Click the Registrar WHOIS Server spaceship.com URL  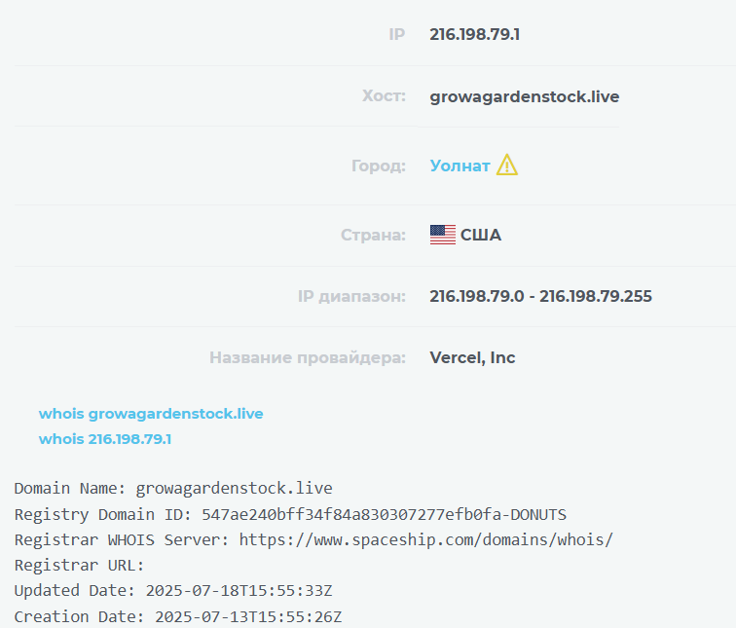(425, 538)
